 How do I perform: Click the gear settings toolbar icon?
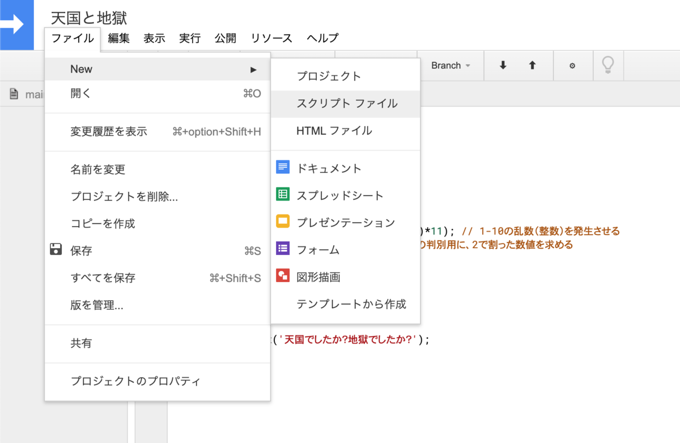pos(572,66)
